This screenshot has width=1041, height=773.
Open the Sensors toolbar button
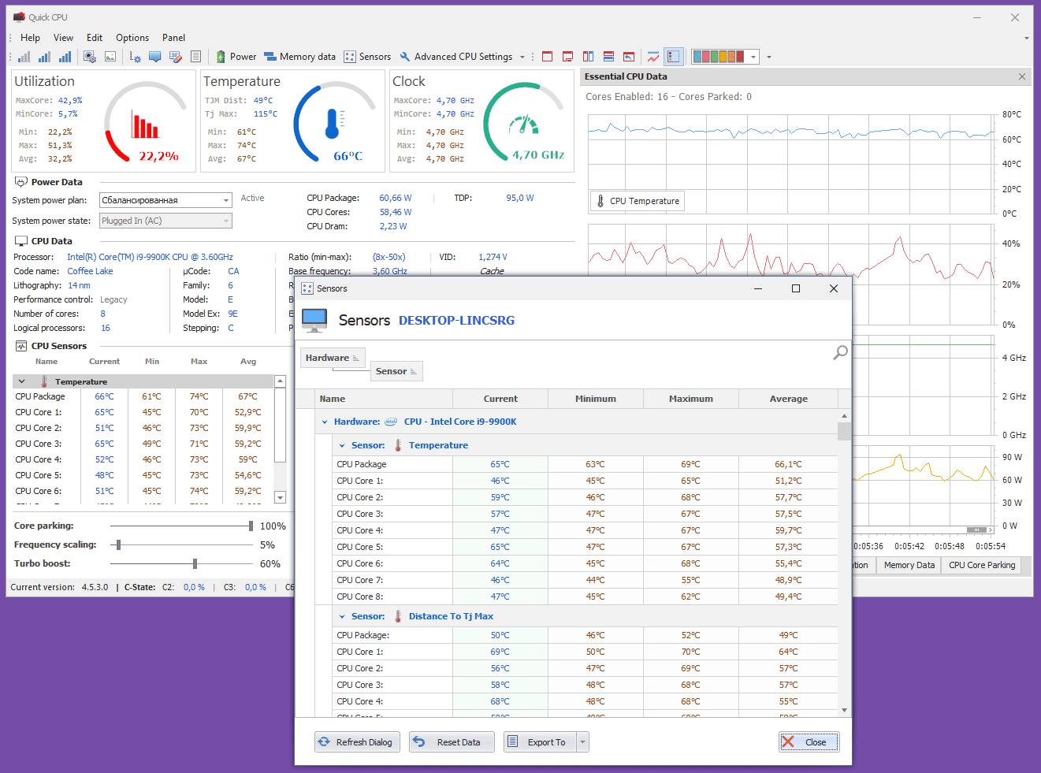pyautogui.click(x=367, y=57)
